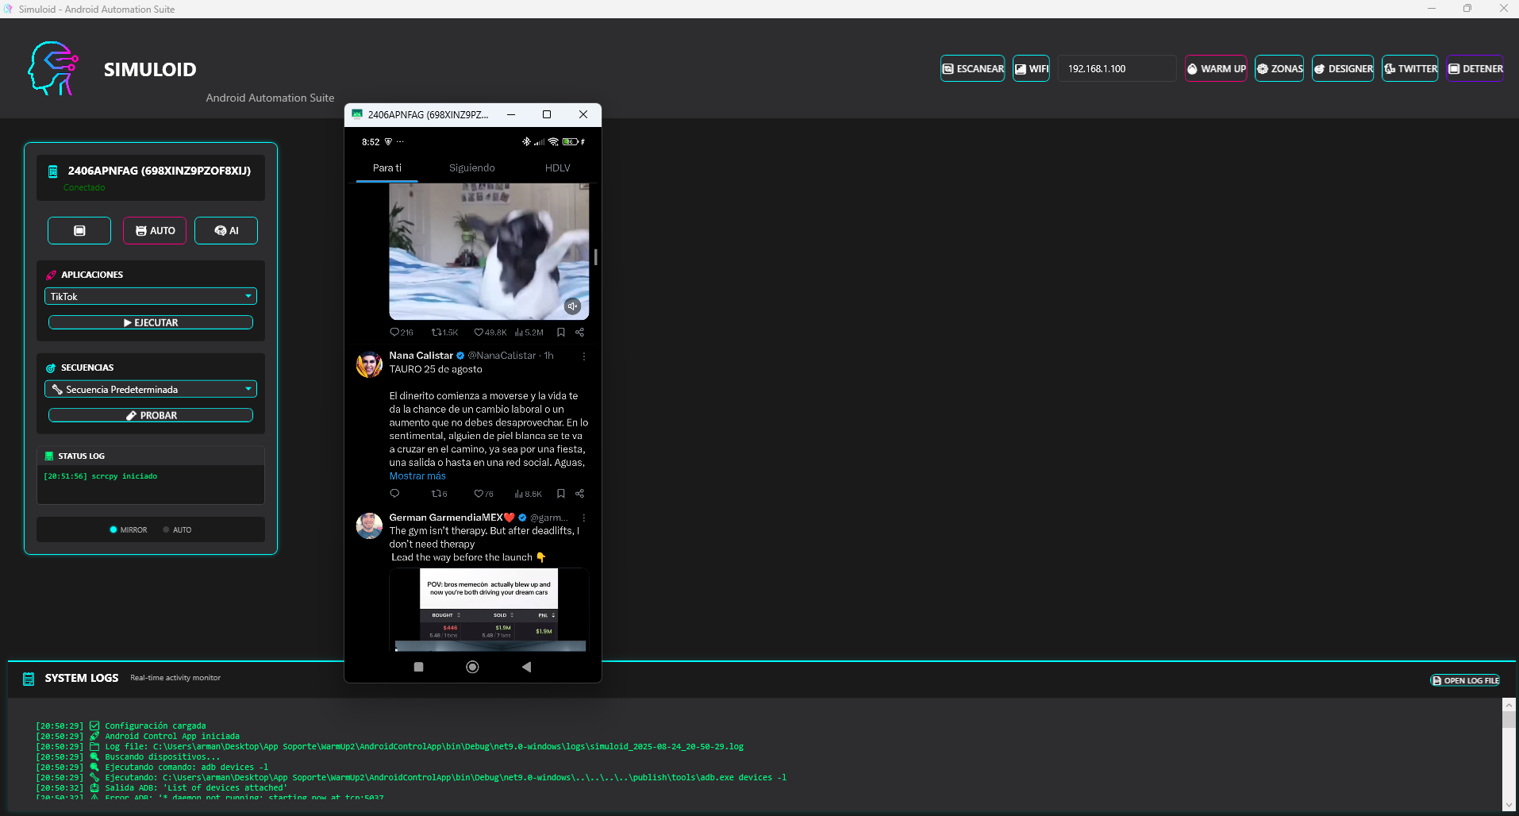Image resolution: width=1519 pixels, height=816 pixels.
Task: Open the WIFI connection button
Action: [x=1031, y=69]
